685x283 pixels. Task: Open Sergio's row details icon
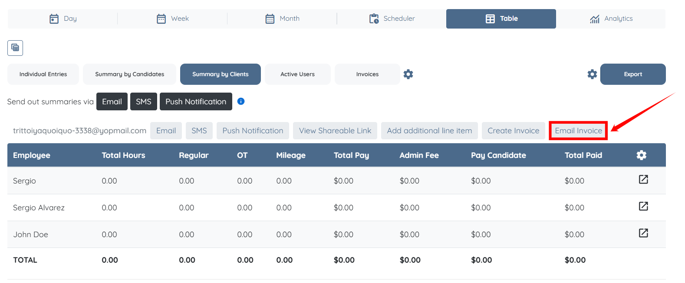pyautogui.click(x=643, y=180)
